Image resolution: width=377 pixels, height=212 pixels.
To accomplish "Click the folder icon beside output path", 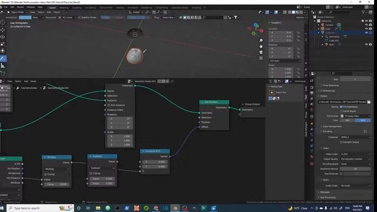I will pyautogui.click(x=369, y=102).
